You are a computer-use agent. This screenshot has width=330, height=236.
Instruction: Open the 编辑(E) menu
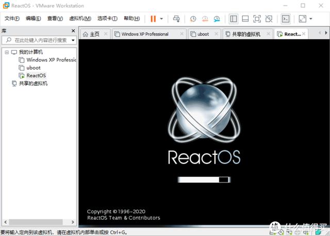tap(33, 19)
